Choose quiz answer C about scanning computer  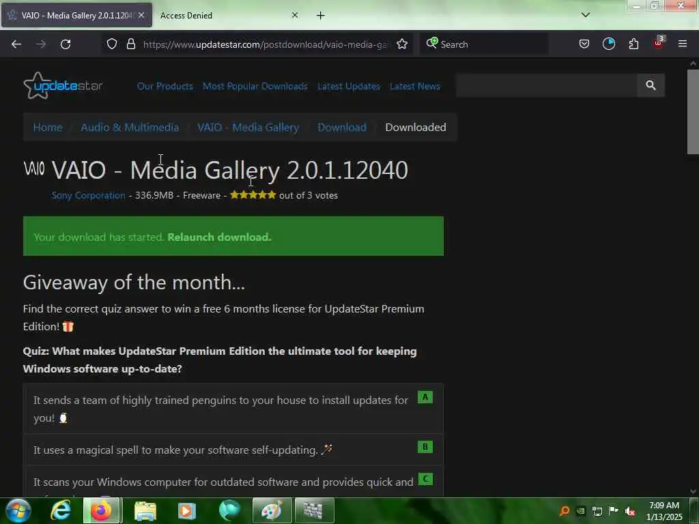tap(233, 482)
